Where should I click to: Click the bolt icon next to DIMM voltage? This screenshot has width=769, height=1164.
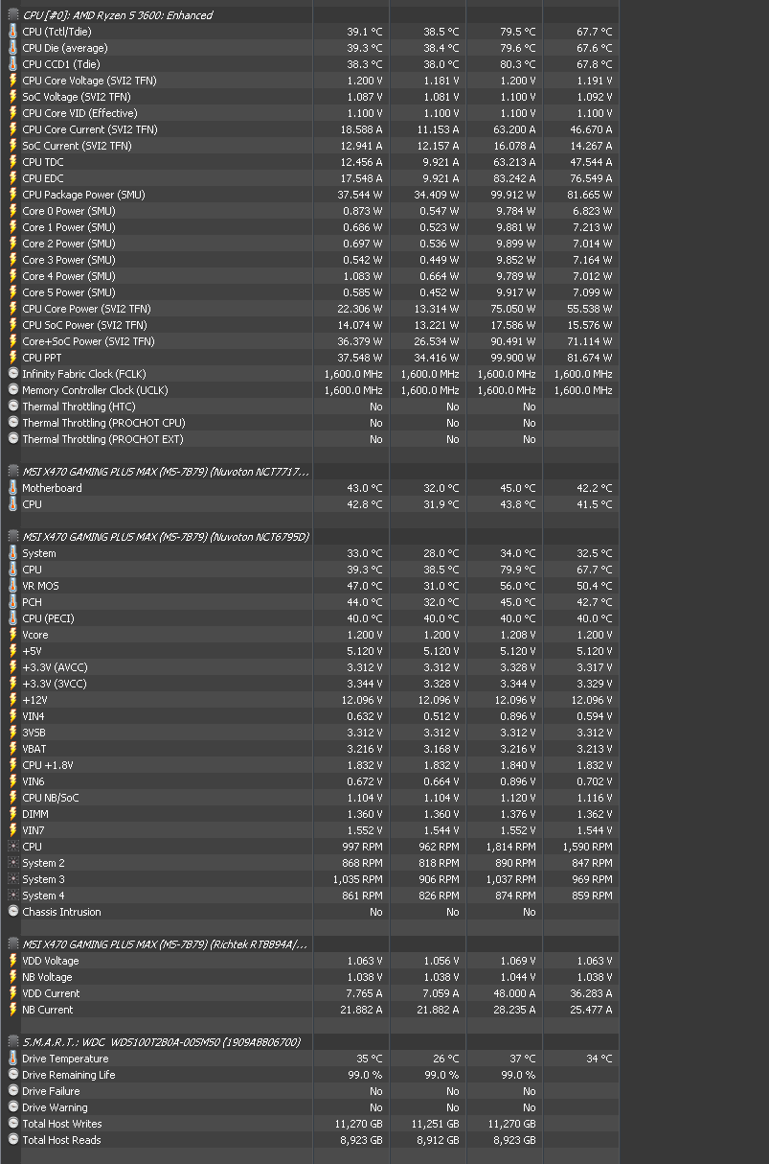[x=13, y=814]
